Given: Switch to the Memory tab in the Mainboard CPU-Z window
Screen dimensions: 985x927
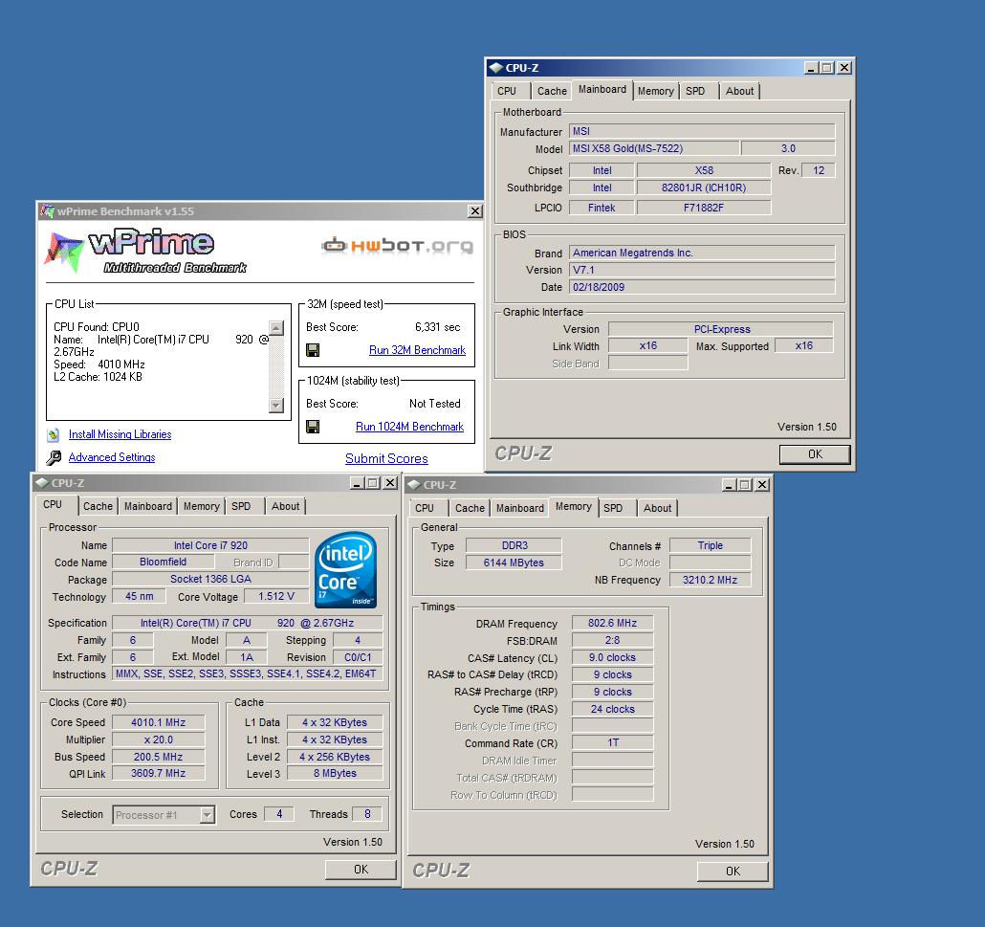Looking at the screenshot, I should (x=655, y=91).
